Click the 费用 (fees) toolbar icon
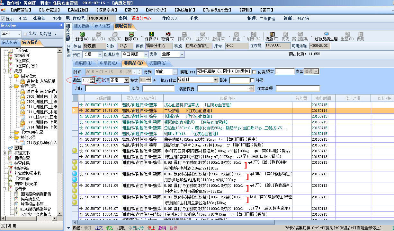 tap(361, 34)
